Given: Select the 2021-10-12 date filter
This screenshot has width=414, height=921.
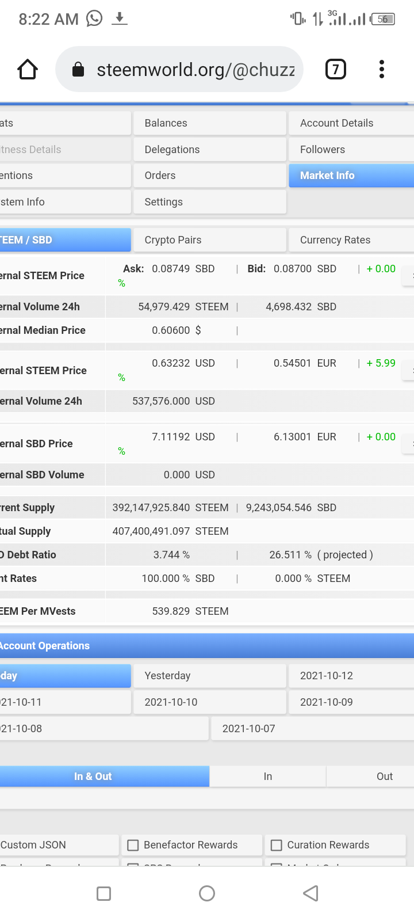Looking at the screenshot, I should click(x=351, y=676).
